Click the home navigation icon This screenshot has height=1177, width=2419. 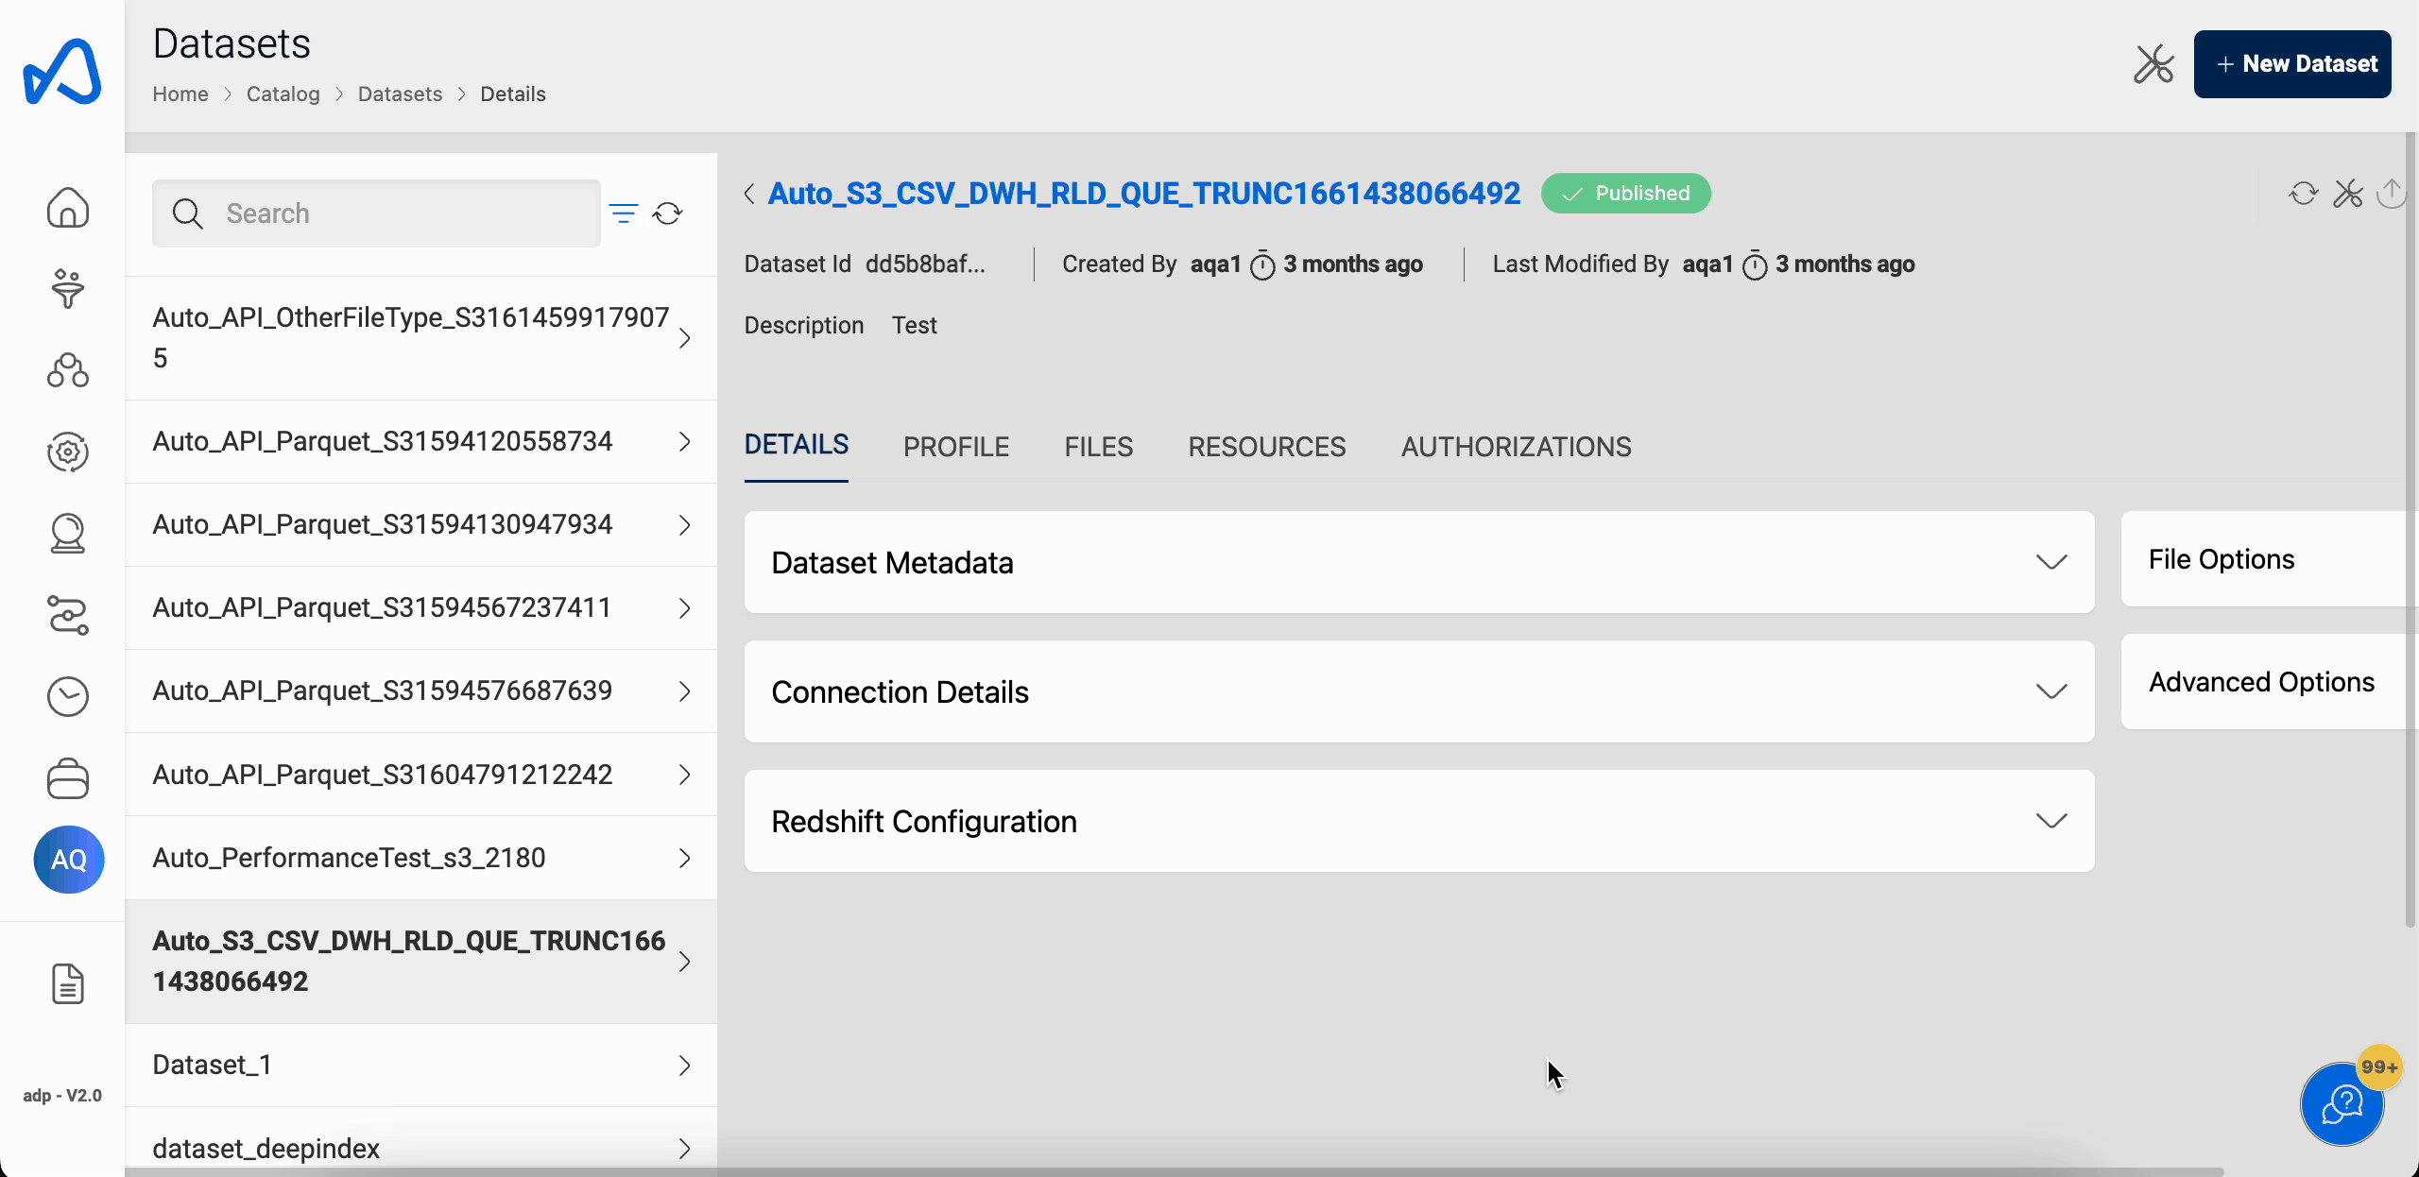(x=68, y=207)
